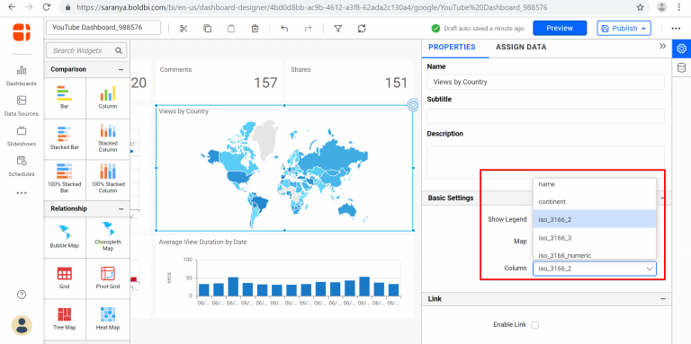The width and height of the screenshot is (691, 344).
Task: Add a Stacked Column widget
Action: 108,139
